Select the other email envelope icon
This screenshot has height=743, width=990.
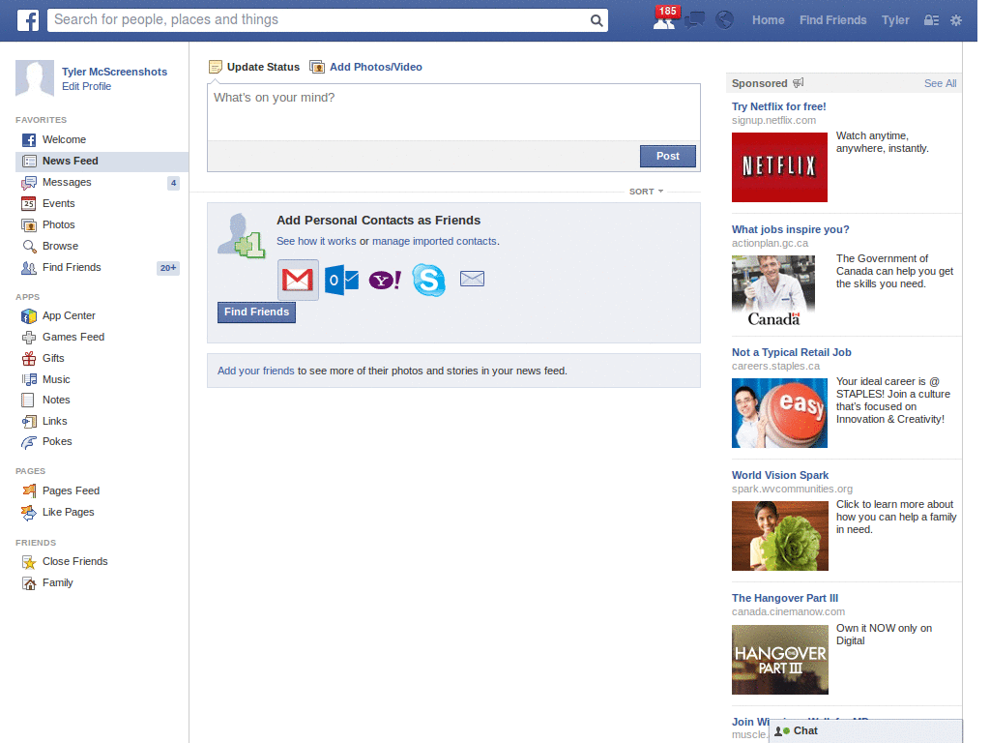point(472,279)
